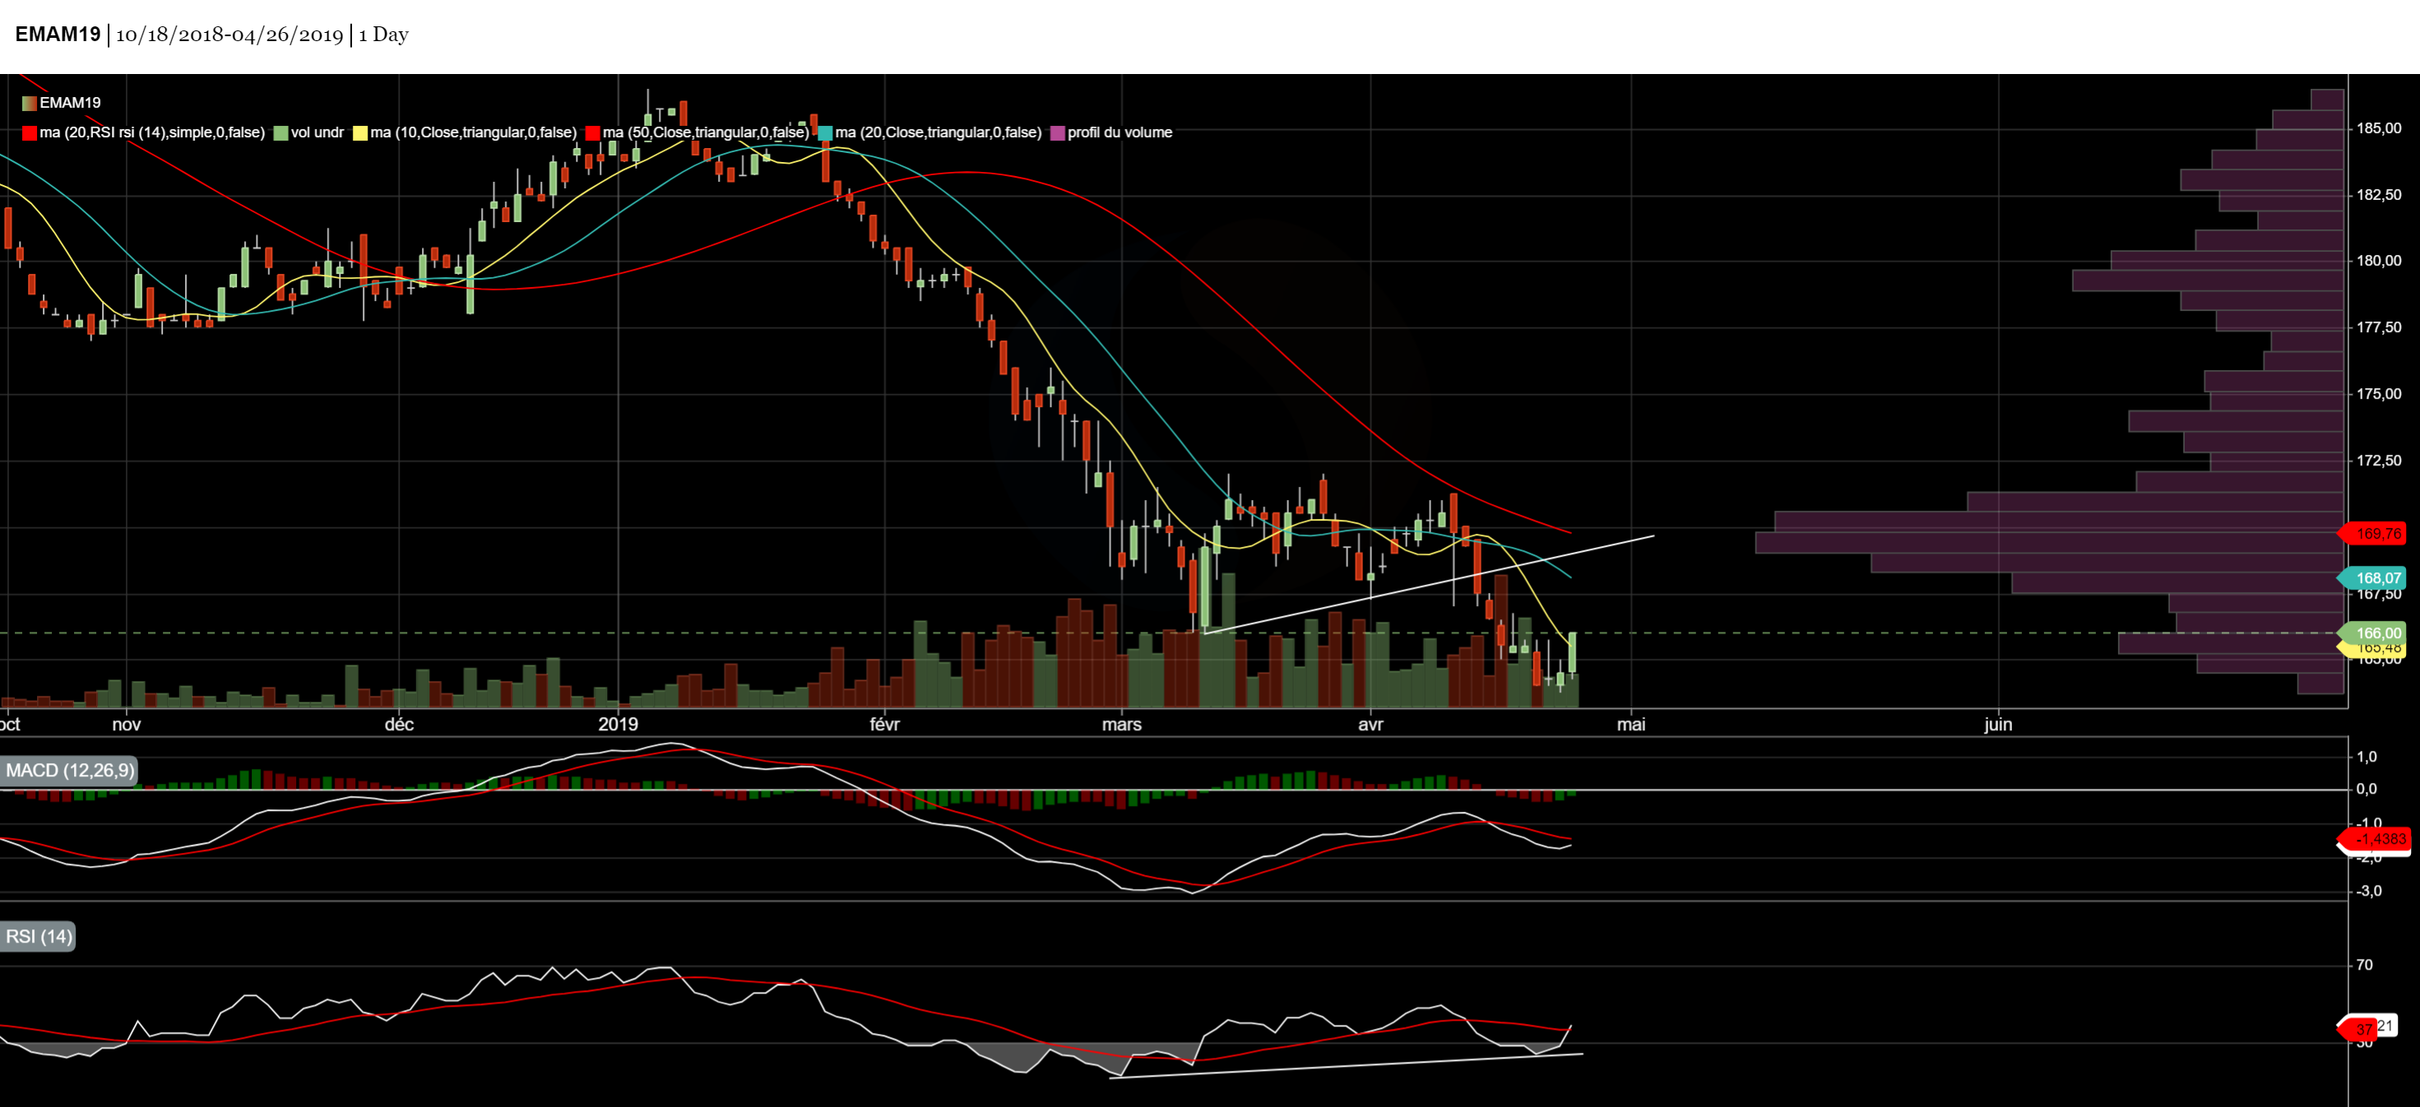Click the 'juin' time axis label

point(1998,725)
